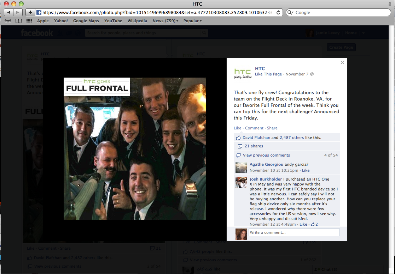The image size is (395, 274).
Task: Open Top Sites grid icon
Action: 29,21
